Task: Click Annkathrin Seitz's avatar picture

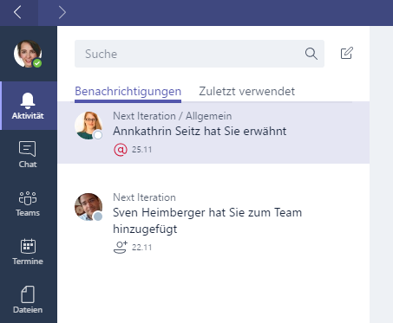Action: tap(88, 126)
